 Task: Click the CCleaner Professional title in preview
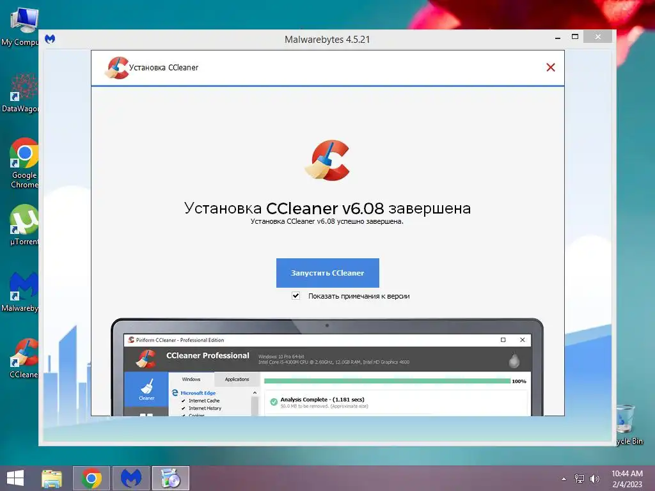click(x=208, y=355)
